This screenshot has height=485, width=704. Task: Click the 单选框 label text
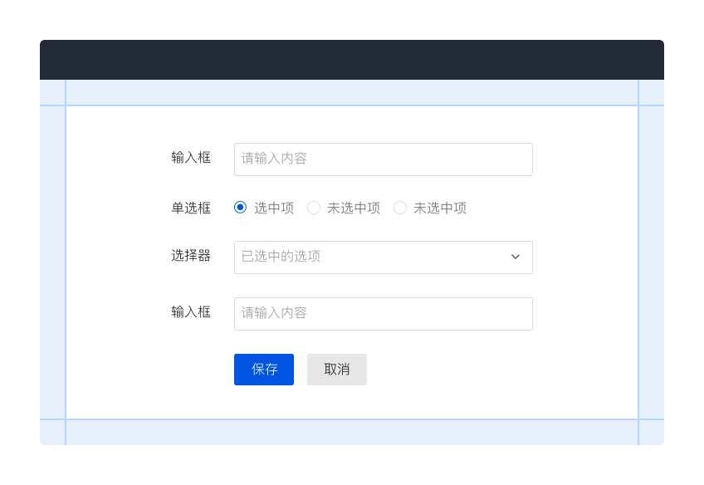coord(191,208)
